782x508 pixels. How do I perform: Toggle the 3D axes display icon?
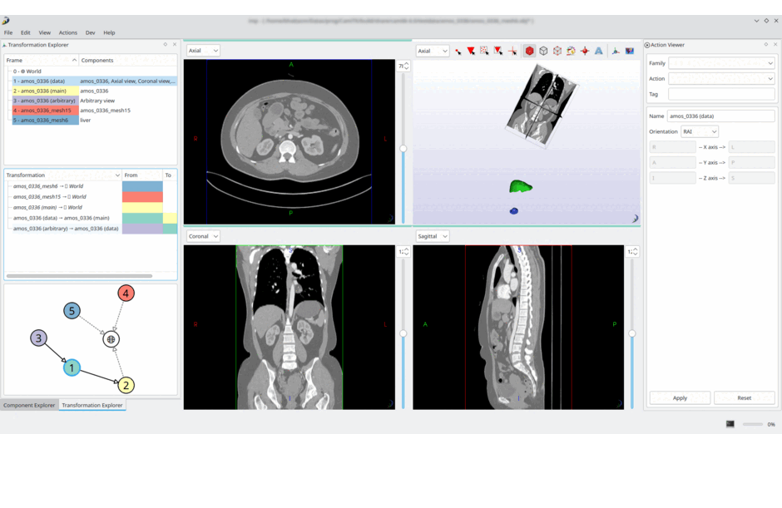616,52
